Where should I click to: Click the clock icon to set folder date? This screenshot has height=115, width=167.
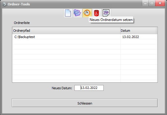pyautogui.click(x=87, y=13)
